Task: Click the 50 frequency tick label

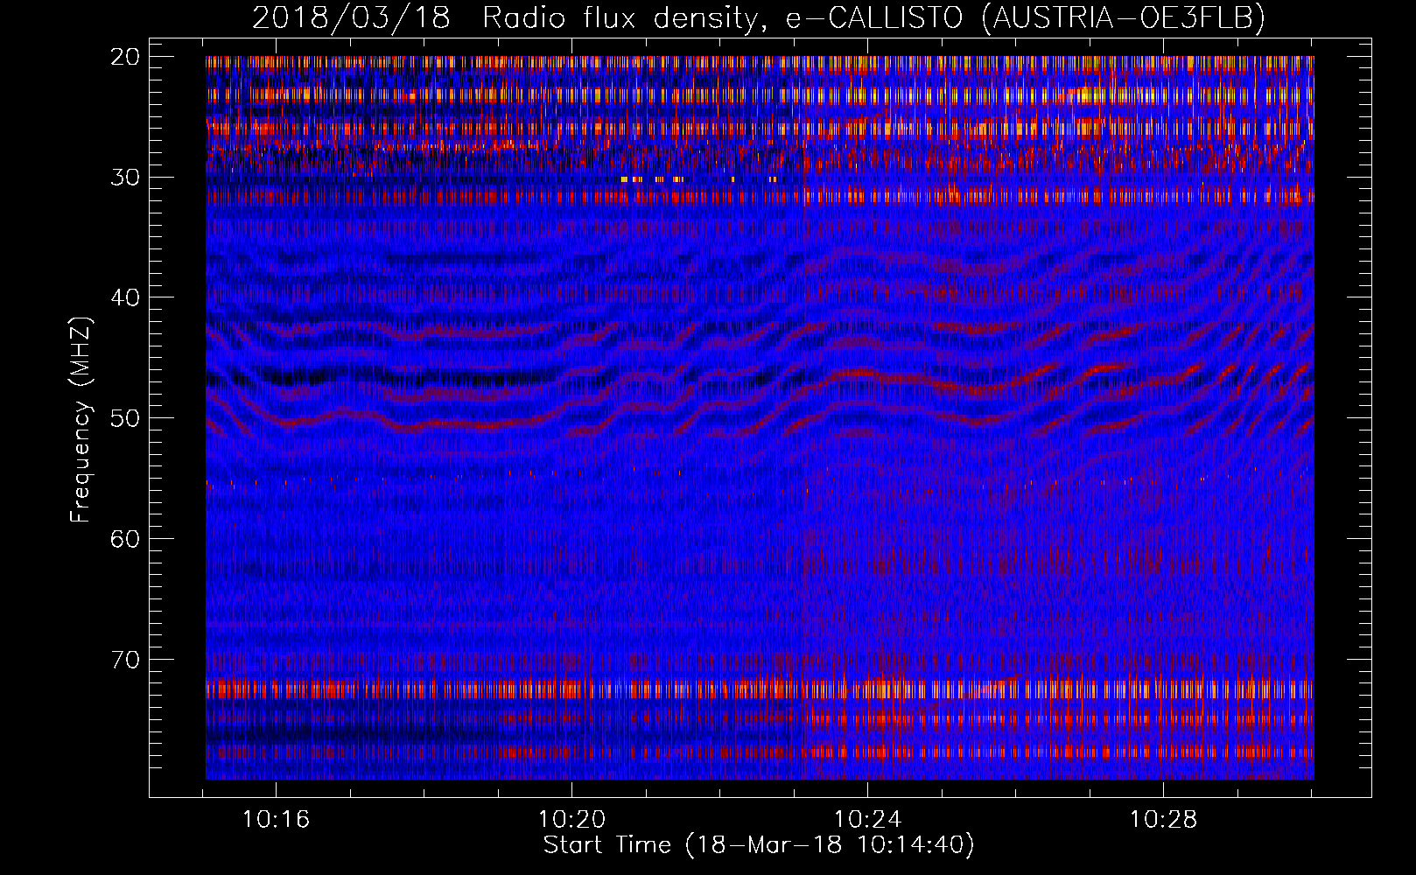Action: pyautogui.click(x=125, y=418)
